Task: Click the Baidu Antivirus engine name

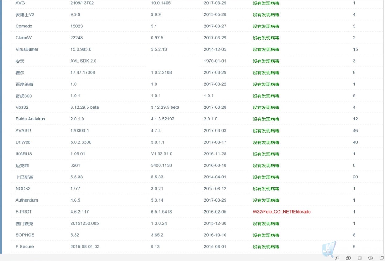Action: tap(30, 119)
